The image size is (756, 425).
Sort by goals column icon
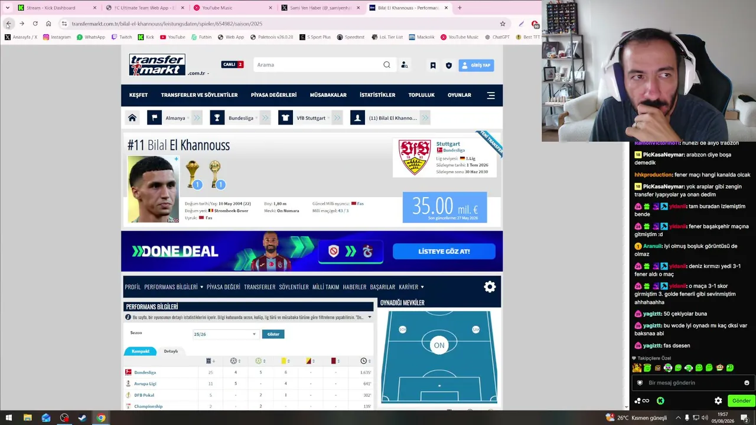pos(234,361)
